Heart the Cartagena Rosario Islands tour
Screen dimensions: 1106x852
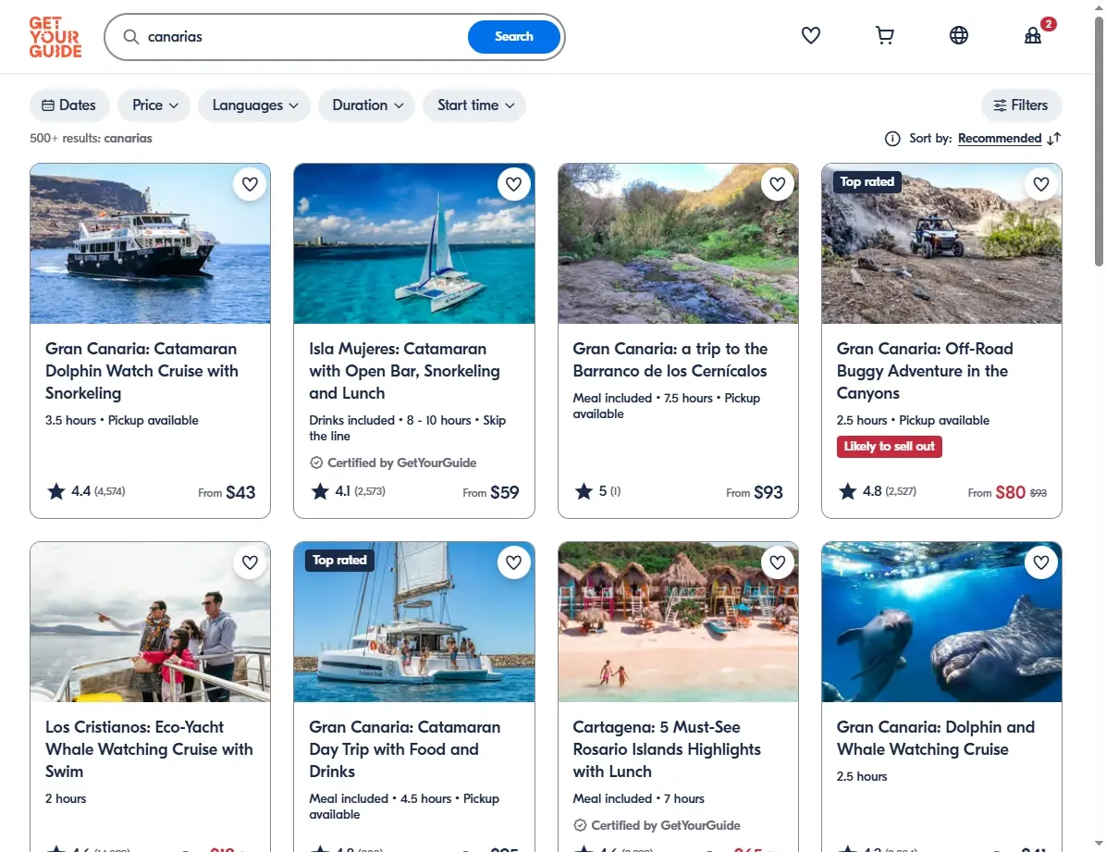tap(778, 562)
